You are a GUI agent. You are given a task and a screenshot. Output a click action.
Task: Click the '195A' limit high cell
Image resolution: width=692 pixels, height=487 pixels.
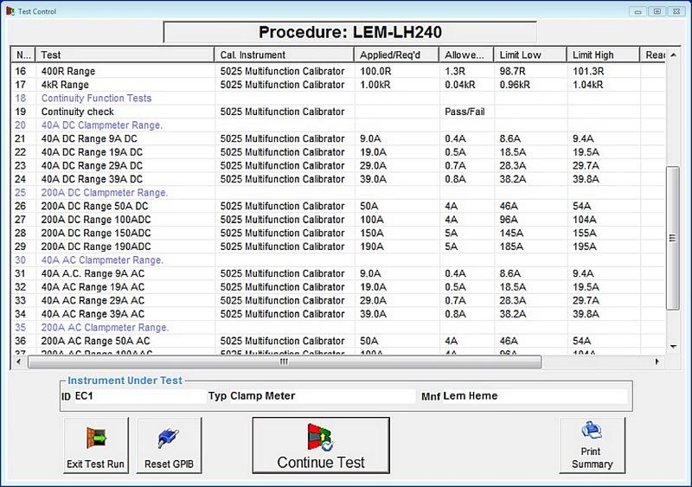(x=603, y=247)
